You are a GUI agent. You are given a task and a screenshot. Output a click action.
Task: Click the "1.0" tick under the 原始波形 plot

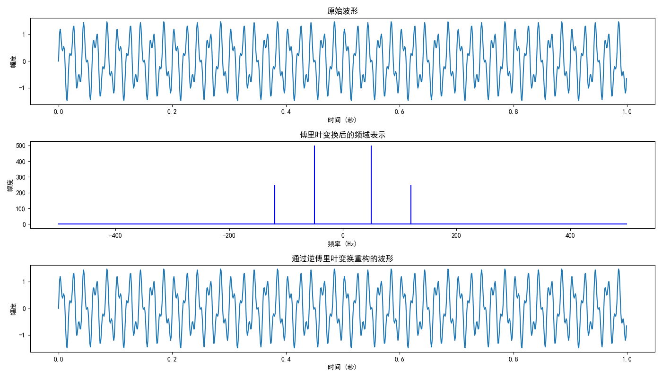click(x=627, y=112)
